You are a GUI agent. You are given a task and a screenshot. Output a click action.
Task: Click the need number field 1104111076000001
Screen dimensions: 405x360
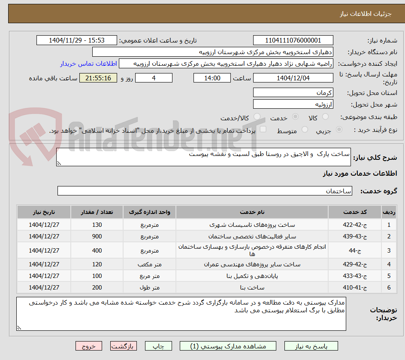[x=293, y=40]
